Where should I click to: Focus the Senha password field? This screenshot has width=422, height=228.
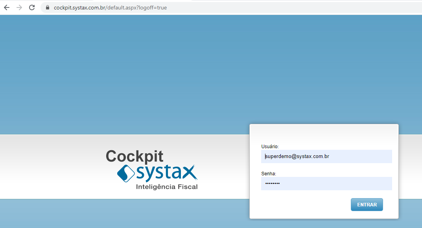[326, 184]
